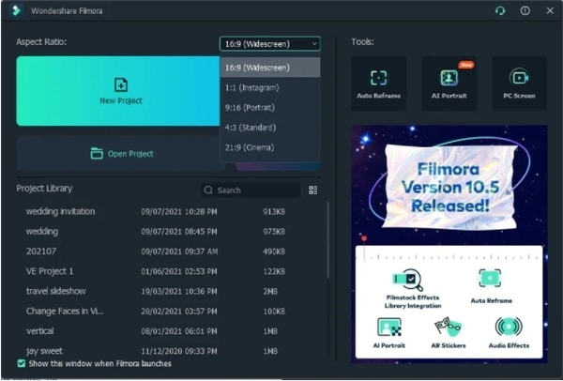Create a New Project
The width and height of the screenshot is (563, 381).
point(118,91)
